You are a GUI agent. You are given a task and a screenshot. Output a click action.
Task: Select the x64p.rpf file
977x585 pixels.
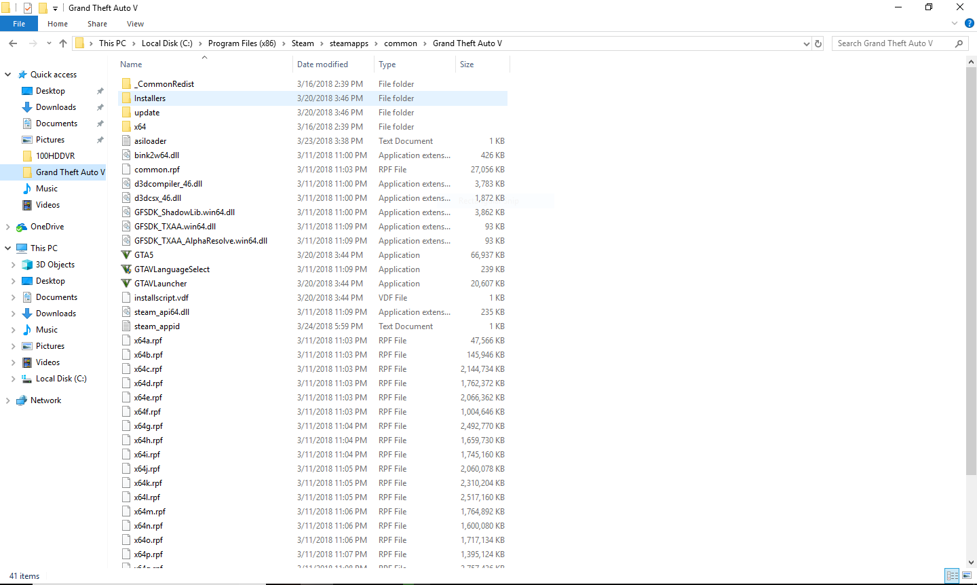pos(313,554)
